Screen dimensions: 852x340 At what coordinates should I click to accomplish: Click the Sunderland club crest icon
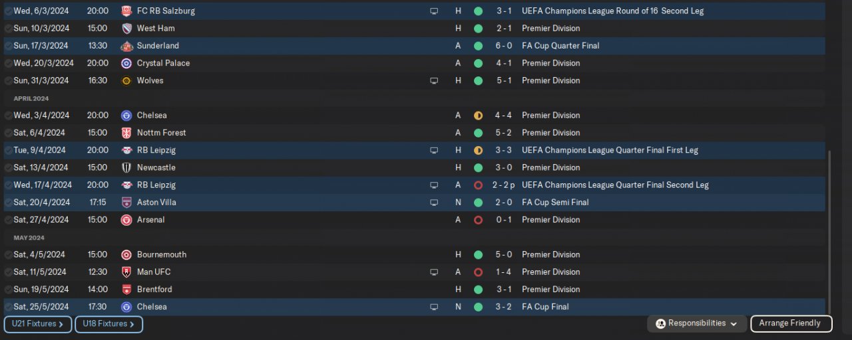(x=126, y=46)
